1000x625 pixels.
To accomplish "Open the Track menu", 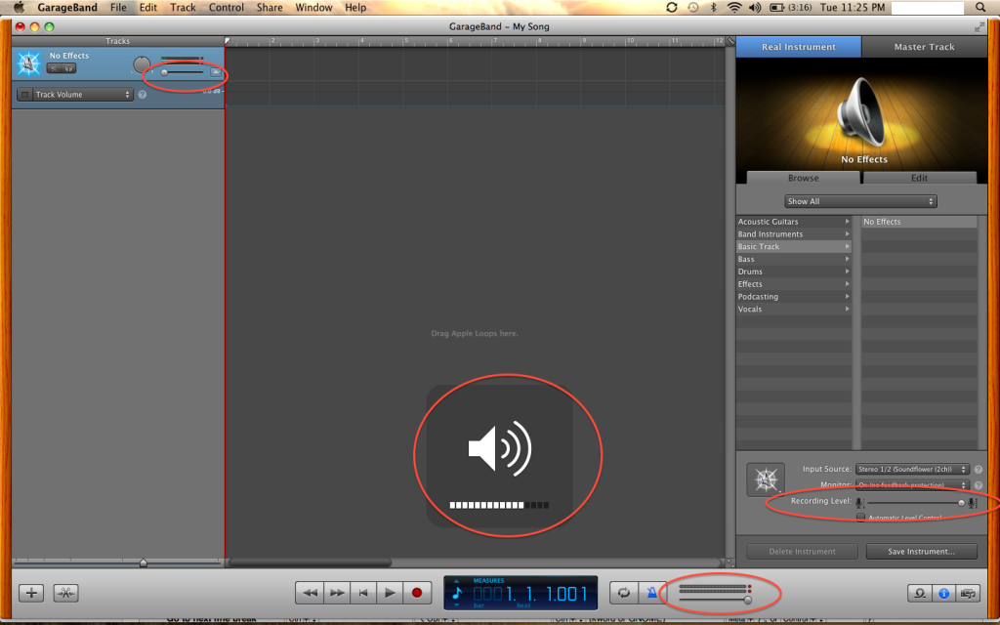I will 183,8.
